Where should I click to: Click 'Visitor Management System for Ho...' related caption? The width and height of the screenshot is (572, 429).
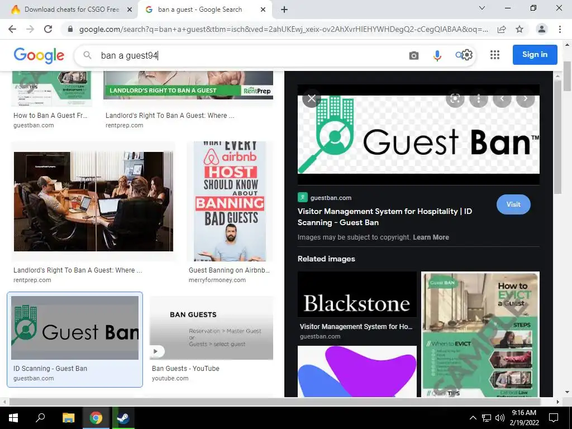[x=356, y=326]
